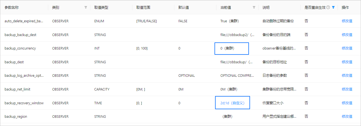Open the 2d;1d（自定义）current value link
361x126 pixels.
232,103
